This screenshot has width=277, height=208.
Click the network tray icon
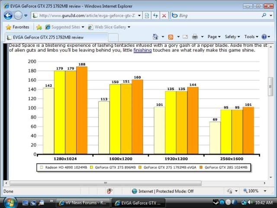[244, 202]
